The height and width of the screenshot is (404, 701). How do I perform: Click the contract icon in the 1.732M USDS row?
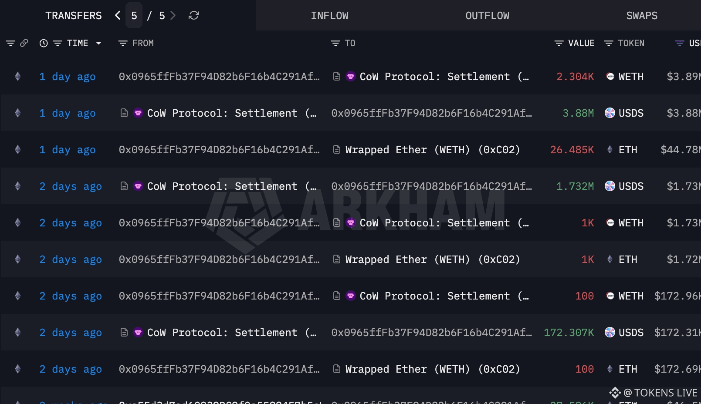124,186
